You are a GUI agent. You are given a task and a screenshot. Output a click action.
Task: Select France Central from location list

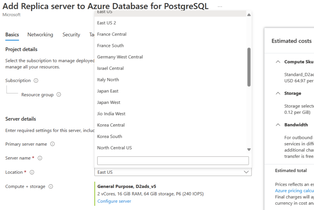(x=170, y=34)
